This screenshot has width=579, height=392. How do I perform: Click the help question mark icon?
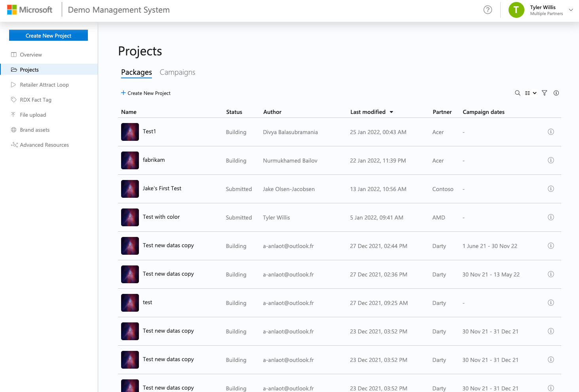pos(488,10)
